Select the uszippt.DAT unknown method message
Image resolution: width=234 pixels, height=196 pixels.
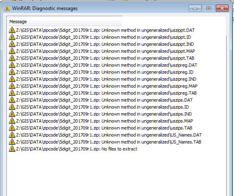[x=105, y=30]
